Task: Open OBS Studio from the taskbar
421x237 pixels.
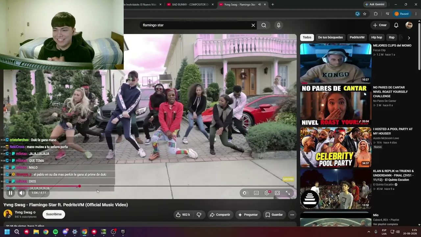Action: click(x=113, y=232)
